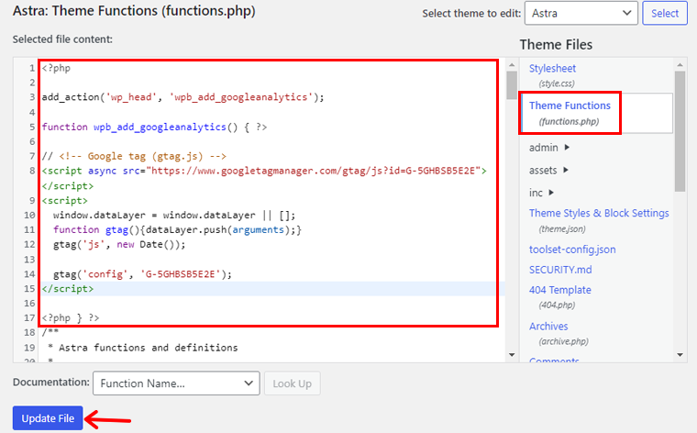Open Theme Functions functions.php file
Viewport: 697px width, 433px height.
click(x=570, y=105)
